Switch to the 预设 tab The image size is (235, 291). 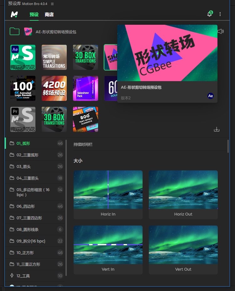[34, 14]
